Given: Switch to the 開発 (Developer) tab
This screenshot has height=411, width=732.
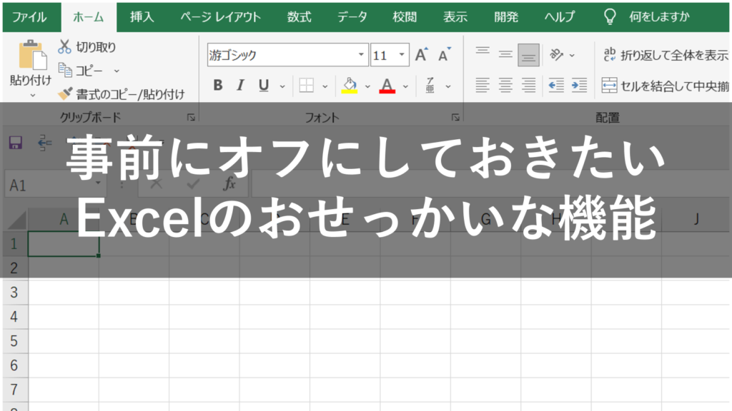Looking at the screenshot, I should (507, 17).
